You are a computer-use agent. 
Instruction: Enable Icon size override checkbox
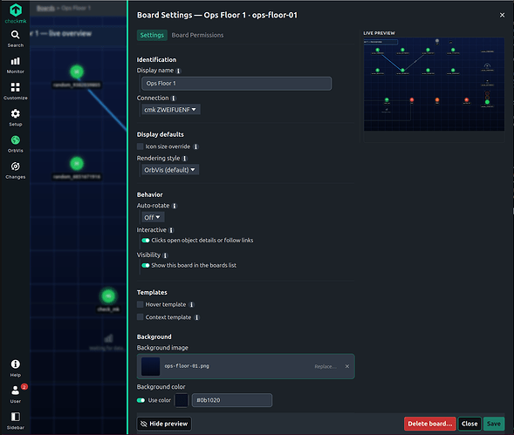(x=140, y=146)
